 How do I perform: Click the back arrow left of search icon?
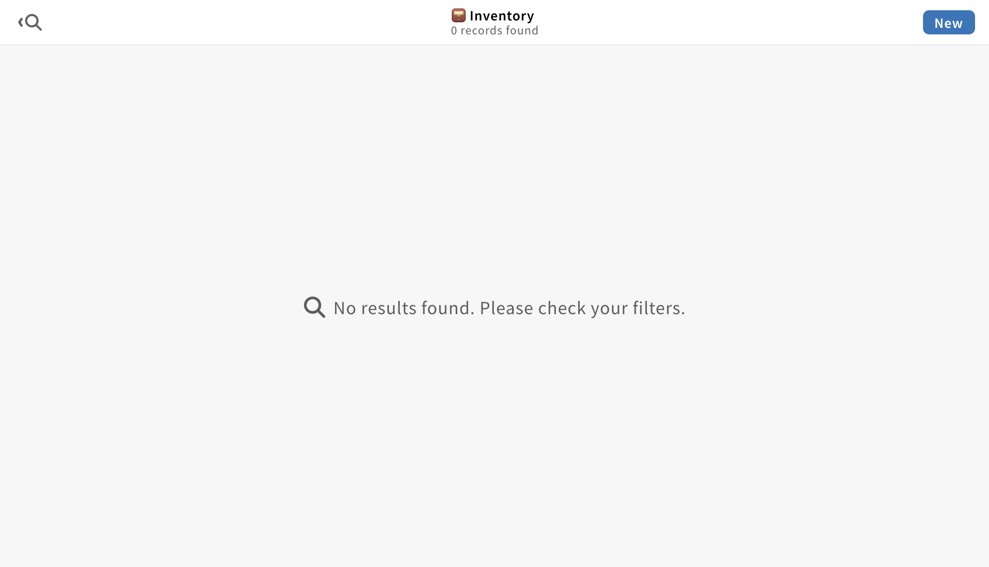point(20,22)
